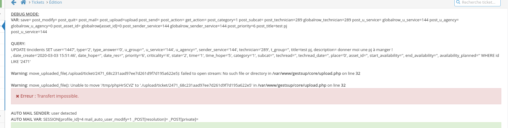This screenshot has width=508, height=128.
Task: Go back using the blue arrow icon
Action: click(x=13, y=2)
